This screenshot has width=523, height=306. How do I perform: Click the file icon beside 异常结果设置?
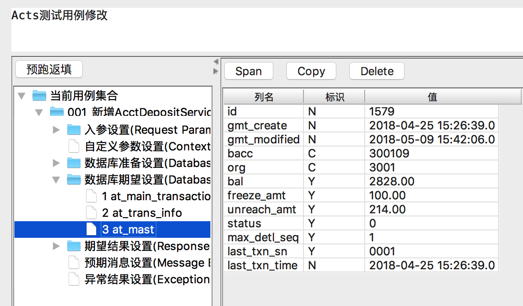pyautogui.click(x=73, y=279)
